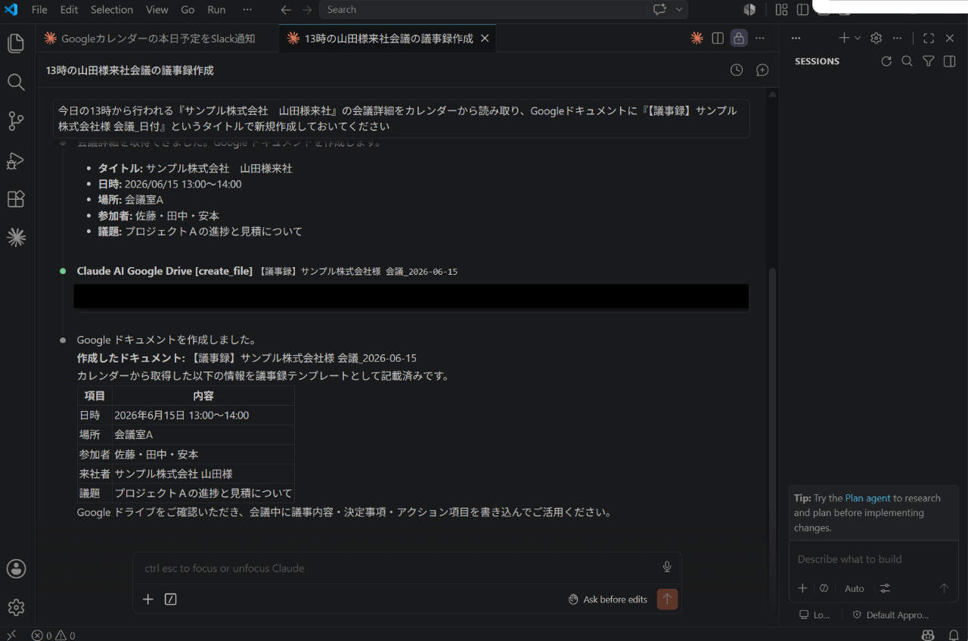This screenshot has width=968, height=641.
Task: Switch the Ask before edits mode
Action: pos(608,599)
